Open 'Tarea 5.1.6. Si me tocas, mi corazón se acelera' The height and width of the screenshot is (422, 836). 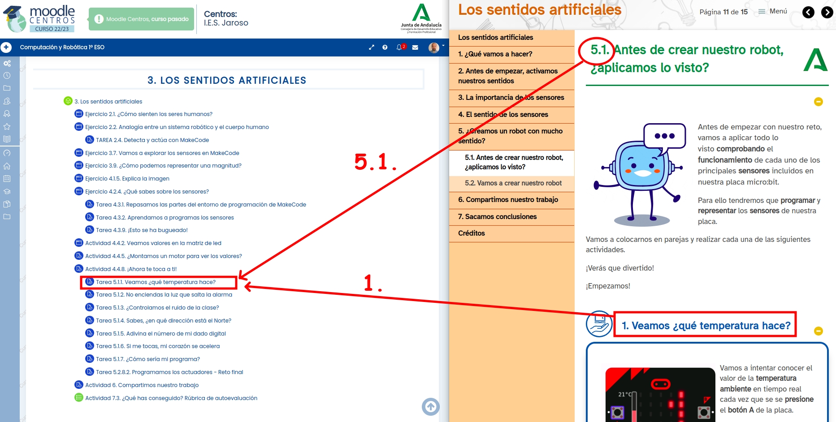158,346
